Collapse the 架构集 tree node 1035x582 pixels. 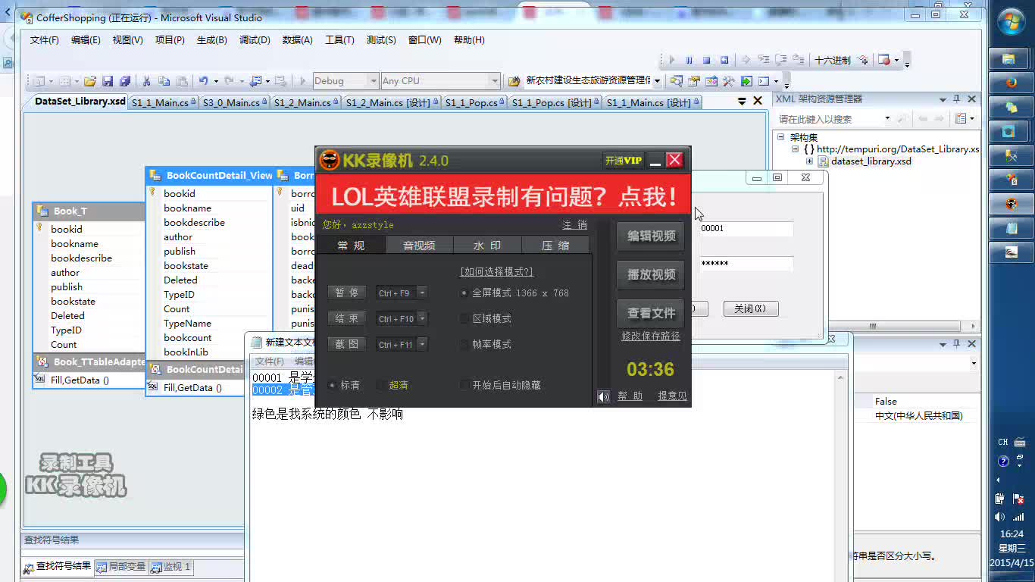click(780, 137)
